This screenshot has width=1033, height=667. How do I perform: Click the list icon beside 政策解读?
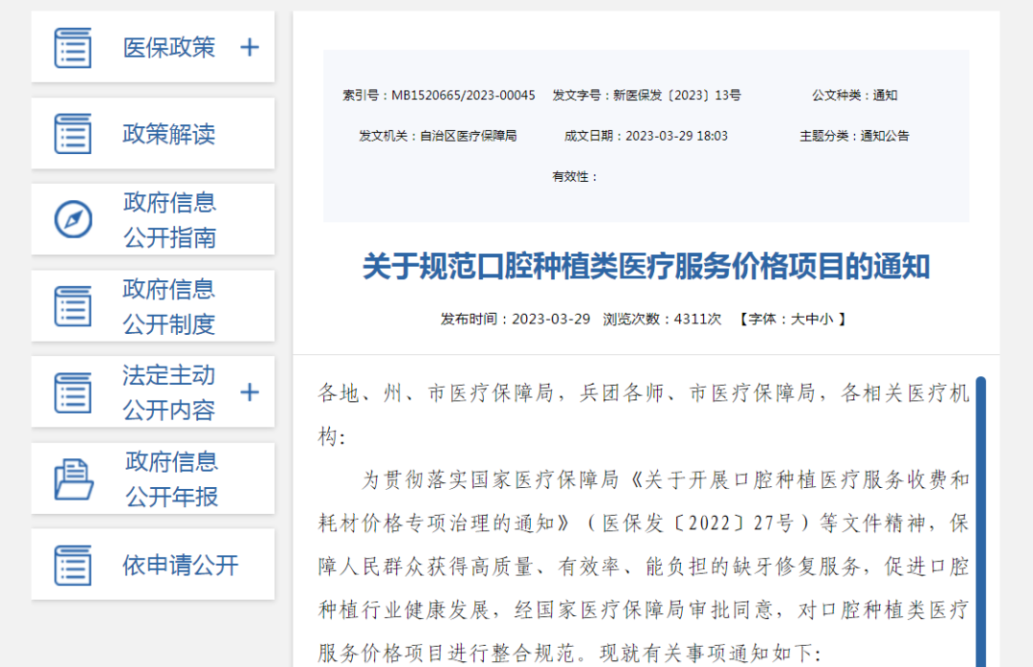pos(73,134)
